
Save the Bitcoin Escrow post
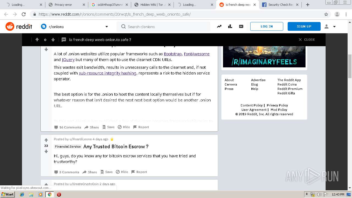click(106, 172)
